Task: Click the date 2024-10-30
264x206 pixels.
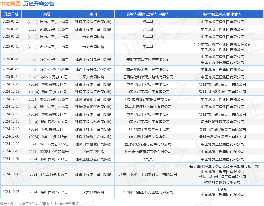Action: click(x=11, y=174)
